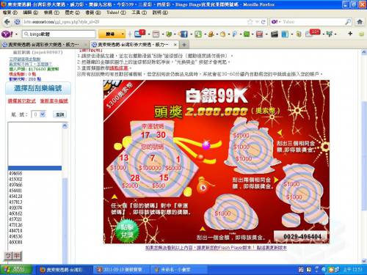The height and width of the screenshot is (275, 367).
Task: Open a new tab with the plus button
Action: pyautogui.click(x=184, y=45)
